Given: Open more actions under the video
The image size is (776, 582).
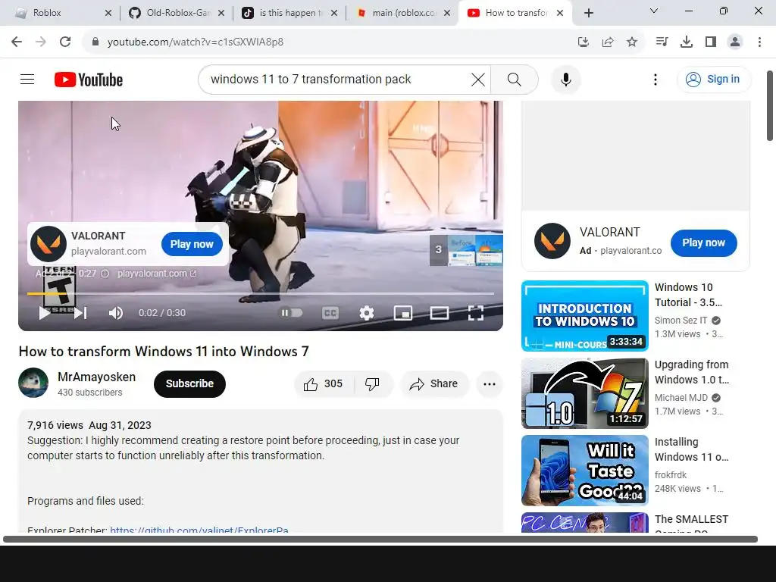Looking at the screenshot, I should 490,384.
